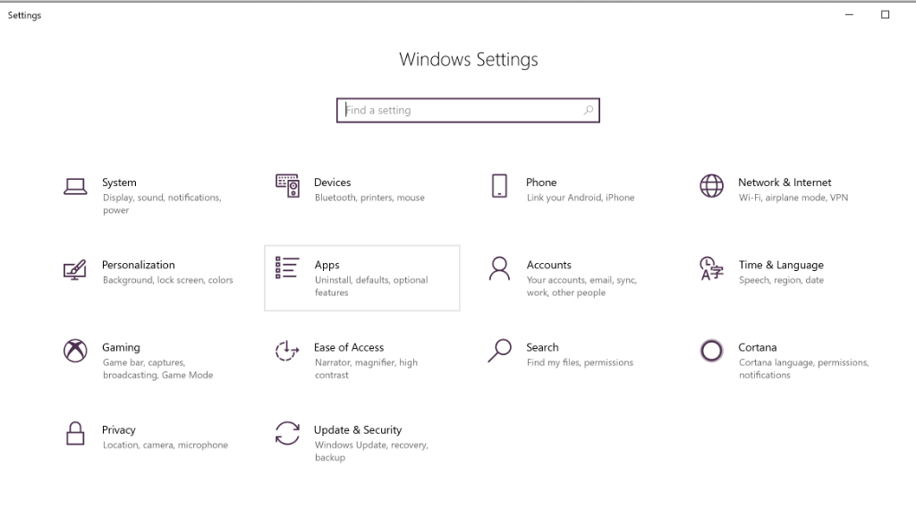The height and width of the screenshot is (509, 916).
Task: Open Privacy settings heading
Action: [x=119, y=430]
